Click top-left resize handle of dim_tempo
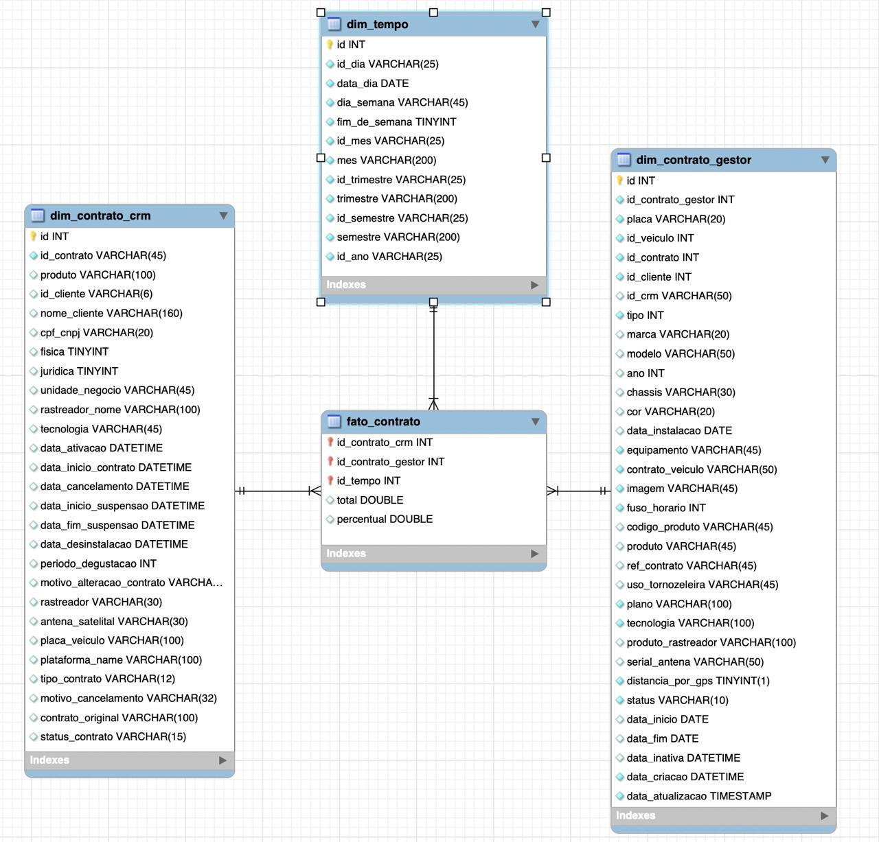 coord(321,12)
